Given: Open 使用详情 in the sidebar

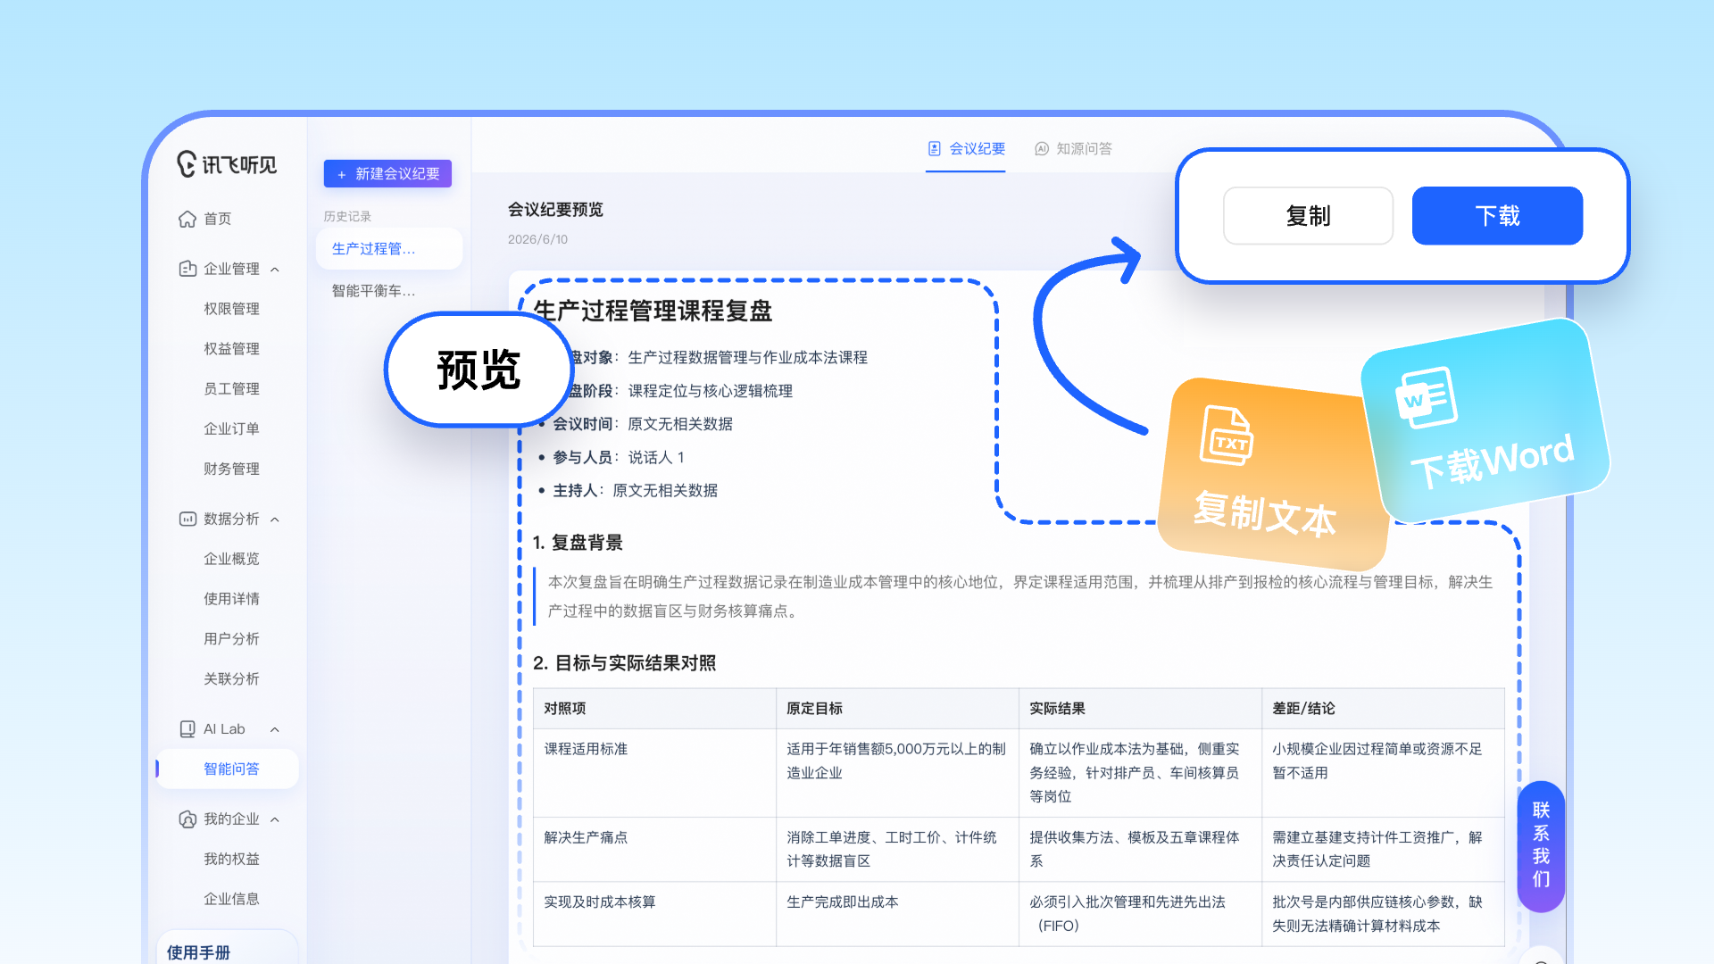Looking at the screenshot, I should (231, 599).
